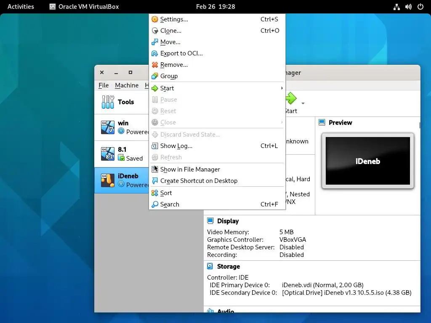Click the Move arrow icon
The height and width of the screenshot is (323, 431).
tap(155, 42)
